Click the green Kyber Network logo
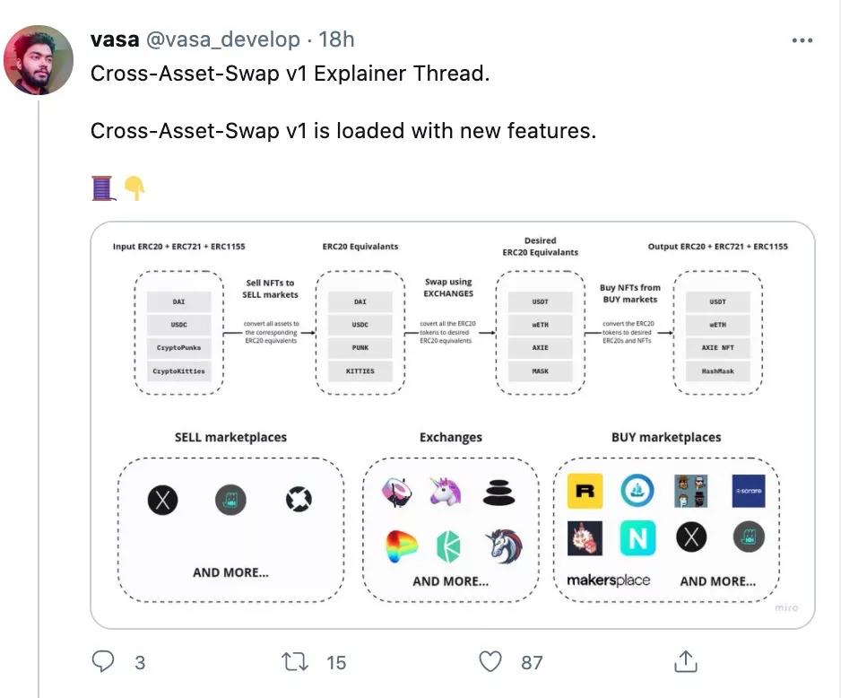Viewport: 841px width, 698px height. 448,546
